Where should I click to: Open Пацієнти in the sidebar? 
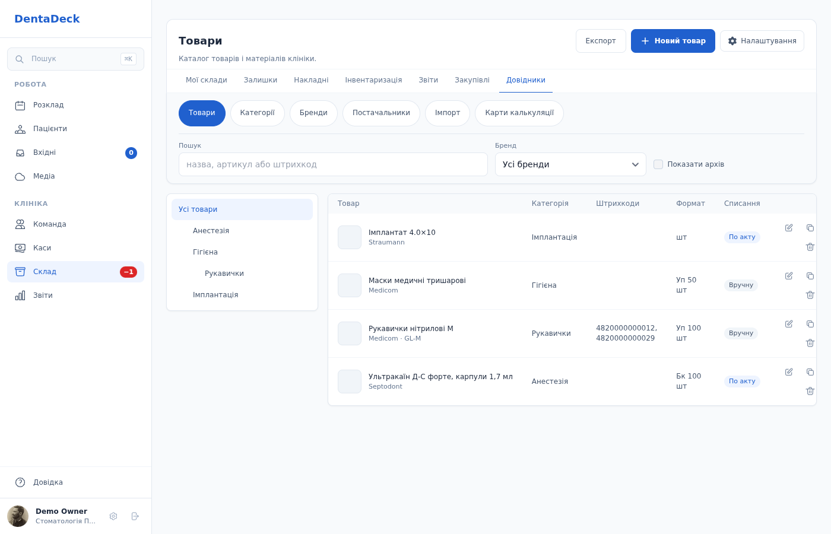coord(75,129)
